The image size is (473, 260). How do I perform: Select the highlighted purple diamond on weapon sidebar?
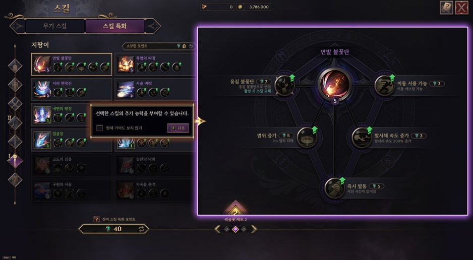click(x=15, y=161)
